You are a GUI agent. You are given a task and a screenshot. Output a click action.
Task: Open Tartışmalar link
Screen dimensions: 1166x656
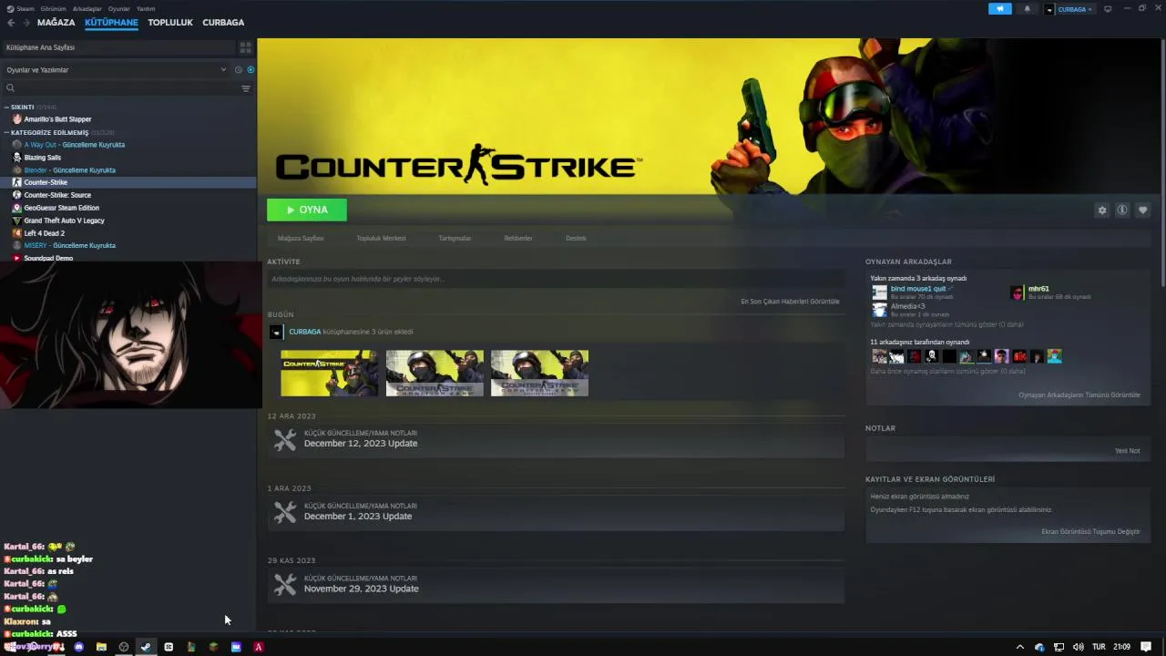(455, 239)
